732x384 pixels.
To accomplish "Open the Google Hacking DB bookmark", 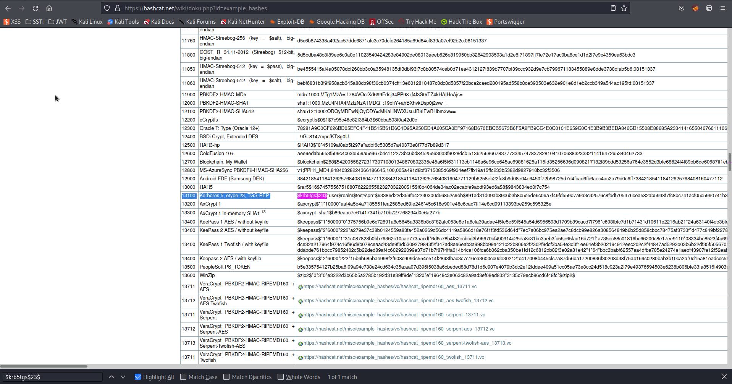I will tap(337, 22).
